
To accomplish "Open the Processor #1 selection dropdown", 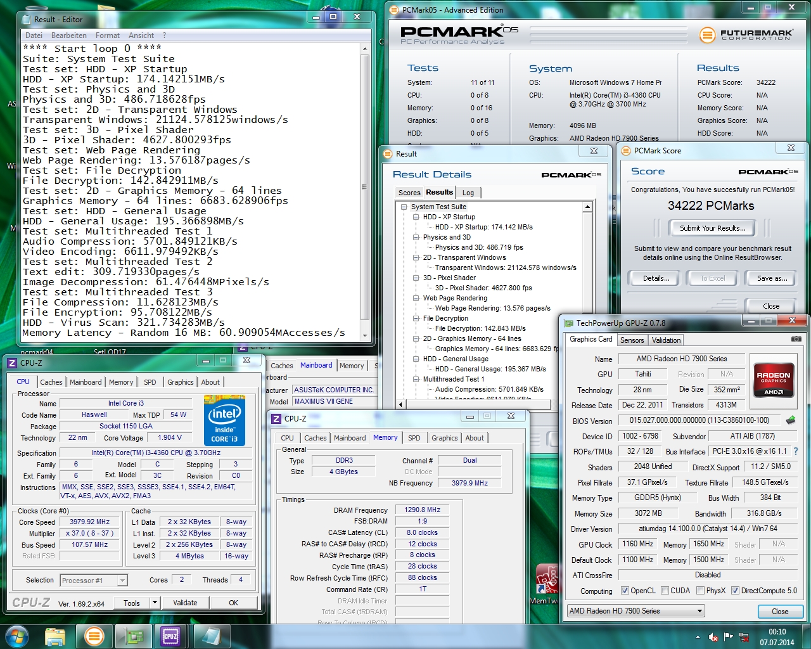I will point(94,580).
